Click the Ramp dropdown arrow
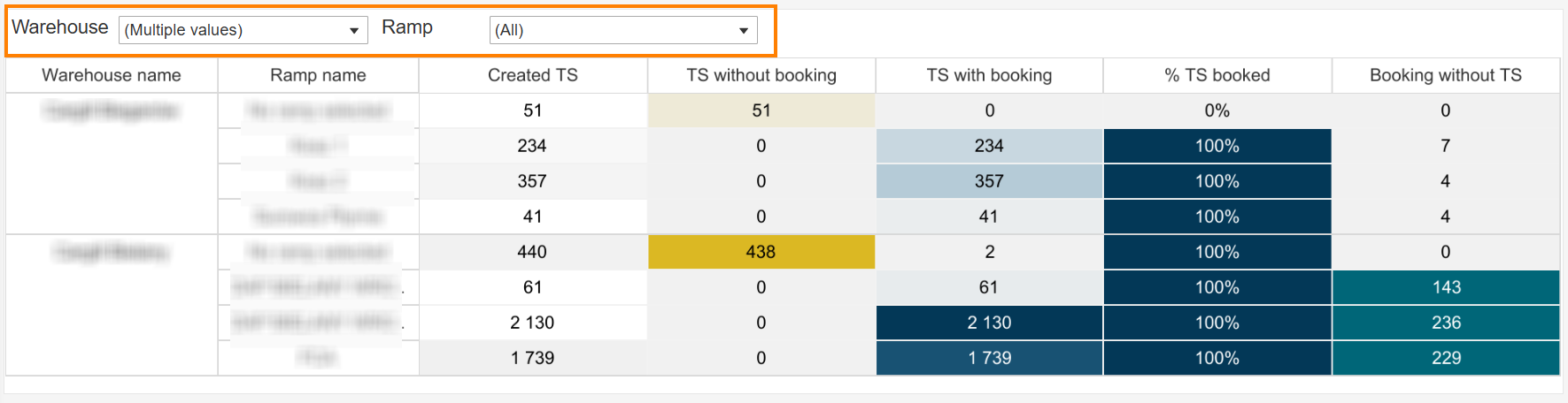 tap(744, 31)
